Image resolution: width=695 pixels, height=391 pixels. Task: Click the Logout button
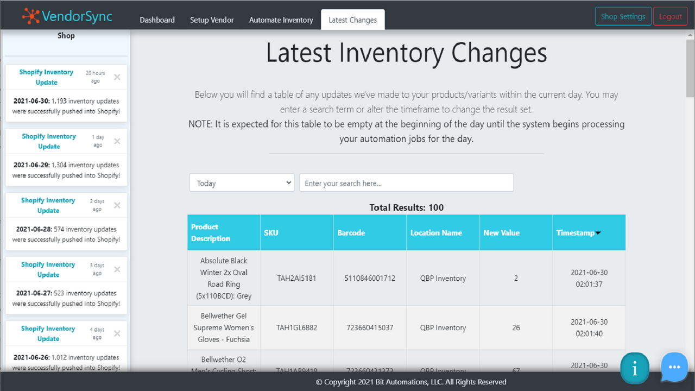pyautogui.click(x=671, y=16)
